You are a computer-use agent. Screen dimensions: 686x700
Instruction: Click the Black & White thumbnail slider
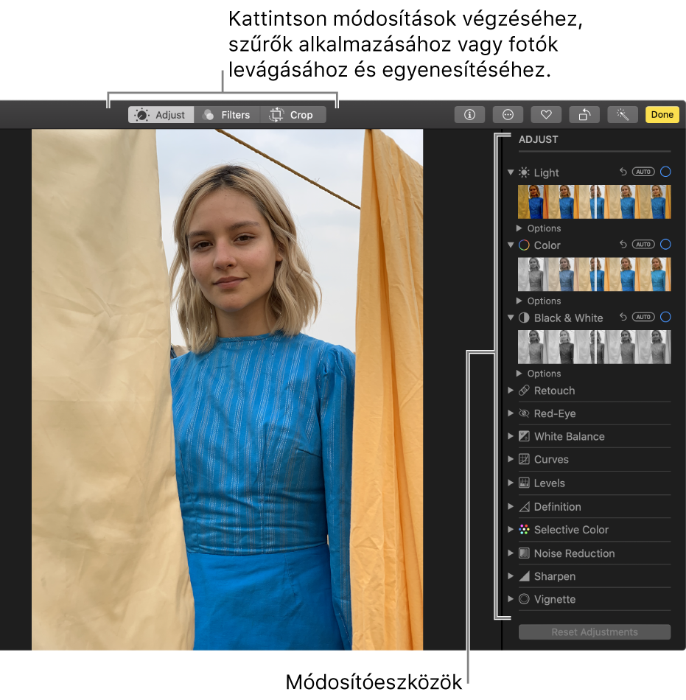[x=594, y=347]
